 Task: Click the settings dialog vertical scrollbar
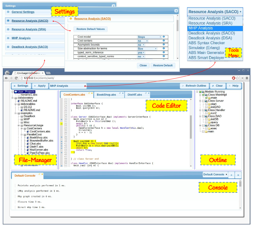[x=177, y=26]
